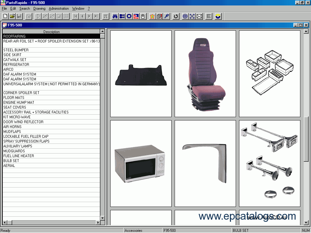Click the fit-to-window icon beside zoom out

59,16
